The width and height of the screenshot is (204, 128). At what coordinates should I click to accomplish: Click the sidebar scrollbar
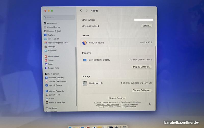pos(76,77)
